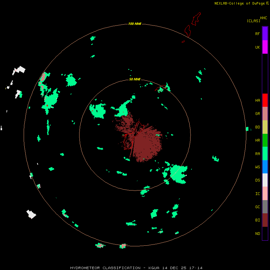This screenshot has width=270, height=270.
Task: Click the 'HYDROMETEOR CLASSIFICATION - KGUA' caption
Action: 115,268
